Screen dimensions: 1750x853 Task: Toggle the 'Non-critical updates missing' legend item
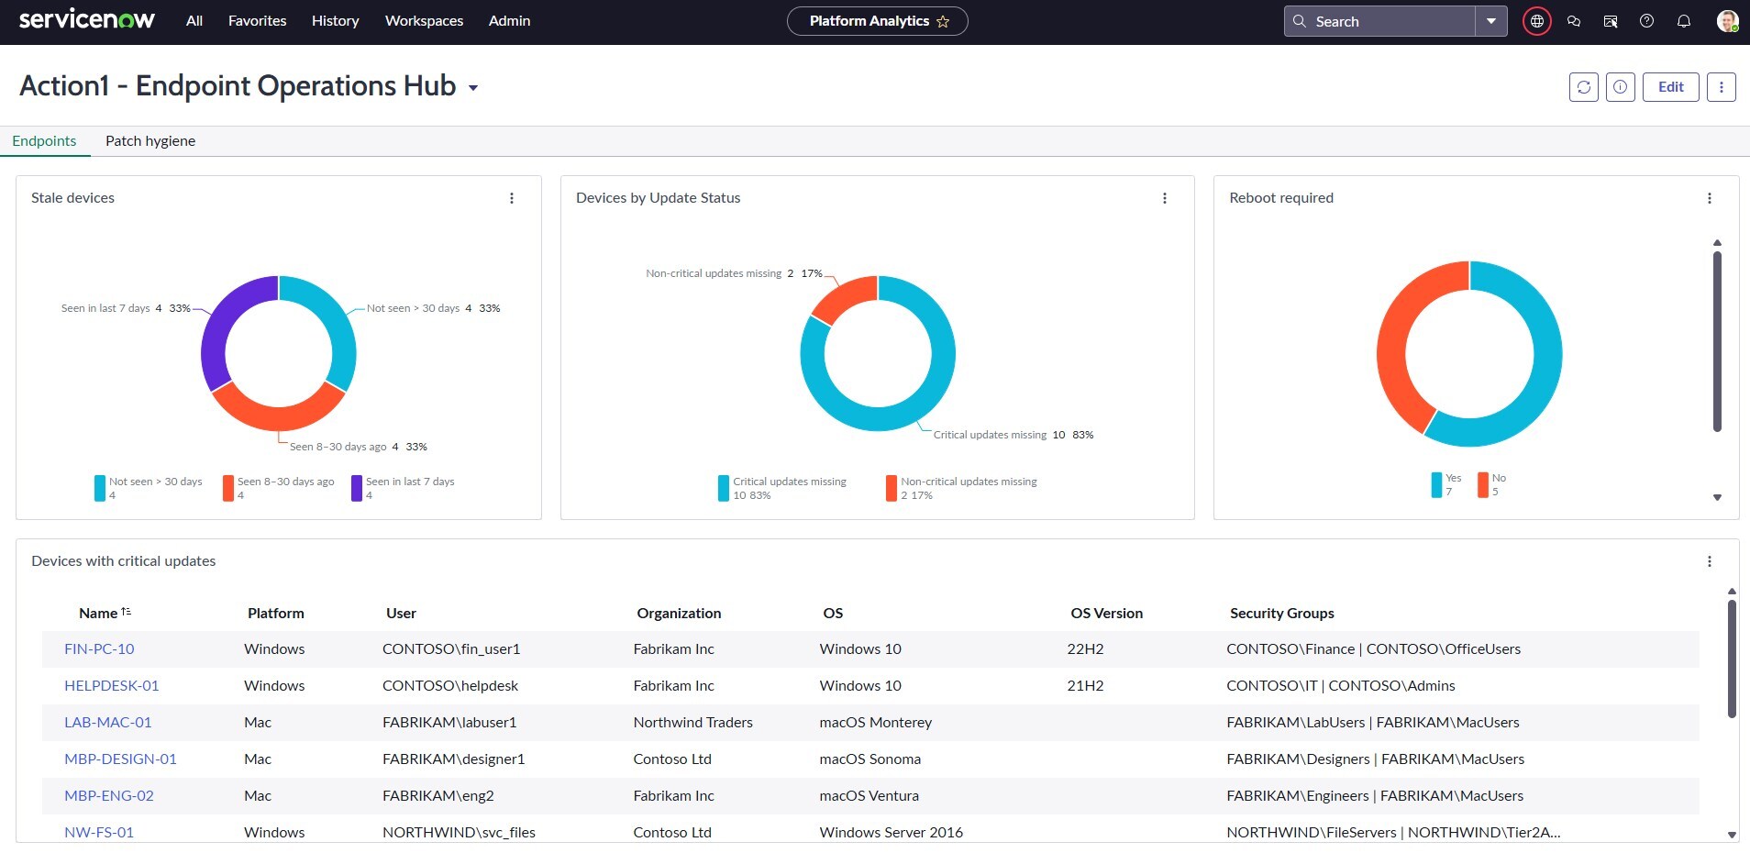(x=968, y=482)
